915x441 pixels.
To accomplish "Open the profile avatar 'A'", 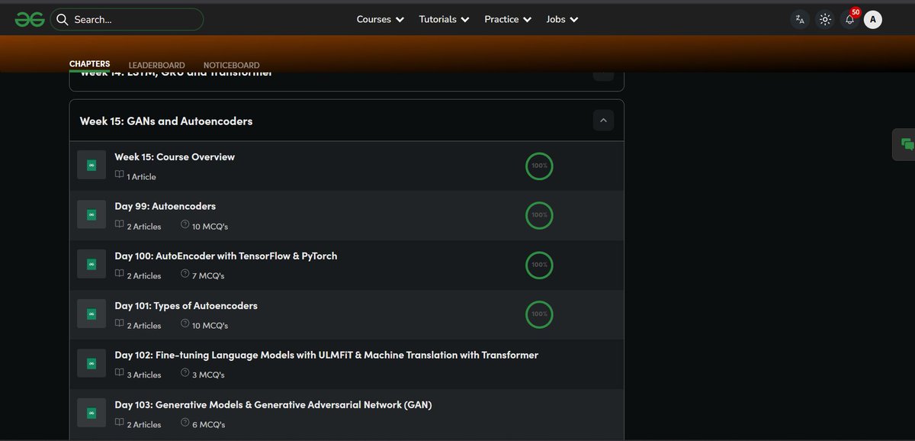I will [873, 20].
